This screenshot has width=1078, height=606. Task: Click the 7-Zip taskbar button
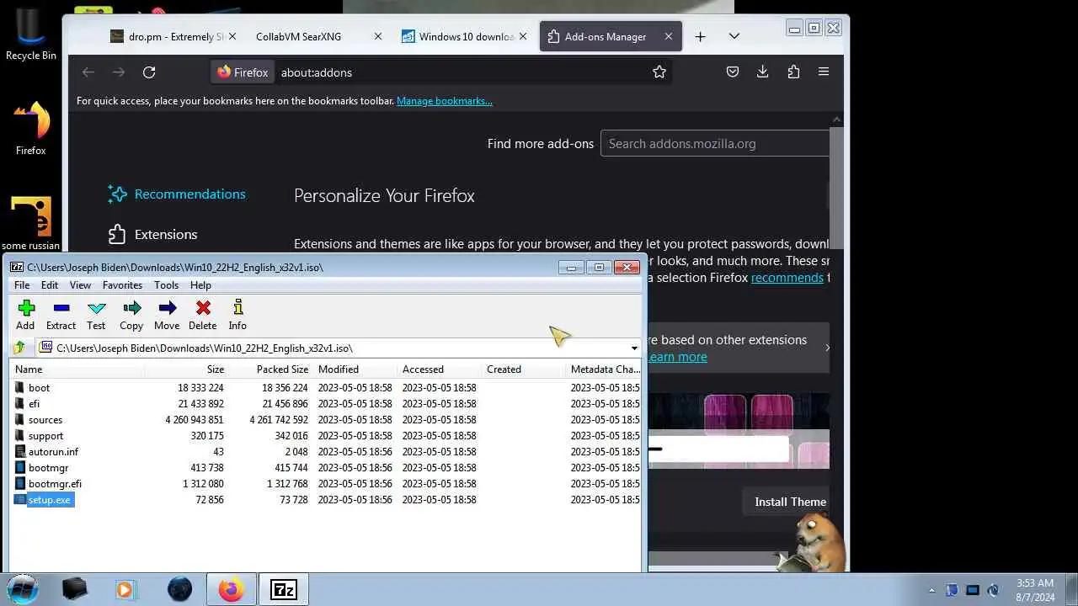283,589
